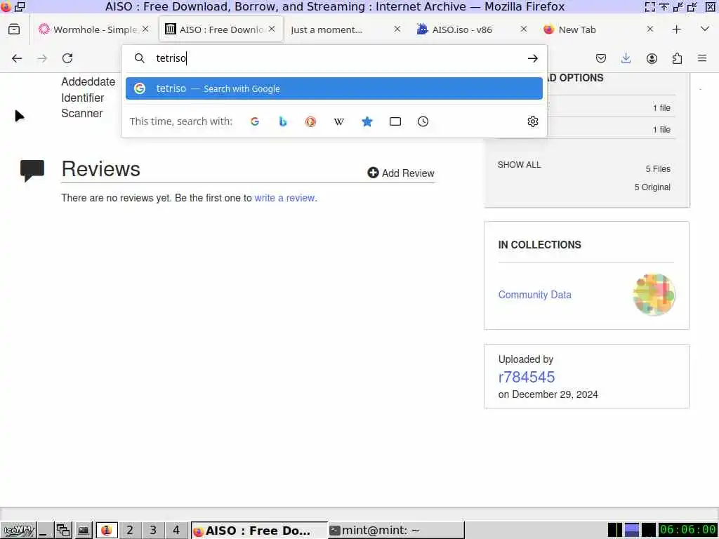Click the show desktop icon in the taskbar

(46, 531)
